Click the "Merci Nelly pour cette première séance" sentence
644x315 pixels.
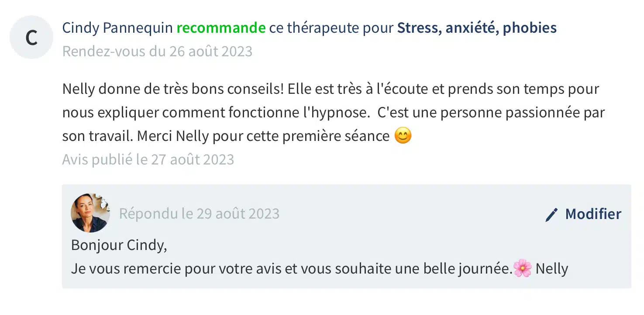pos(263,136)
